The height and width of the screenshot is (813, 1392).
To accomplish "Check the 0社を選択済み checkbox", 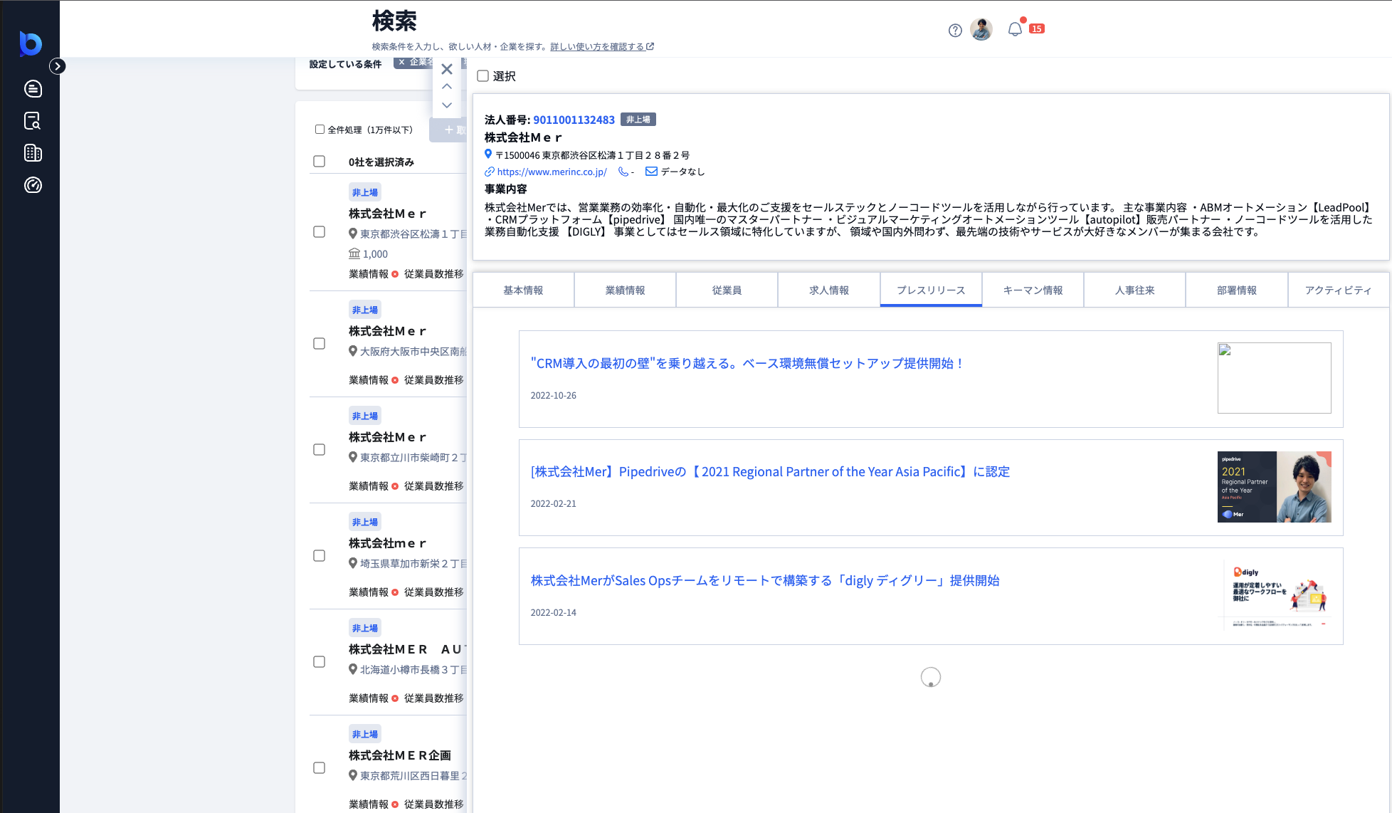I will pyautogui.click(x=319, y=161).
